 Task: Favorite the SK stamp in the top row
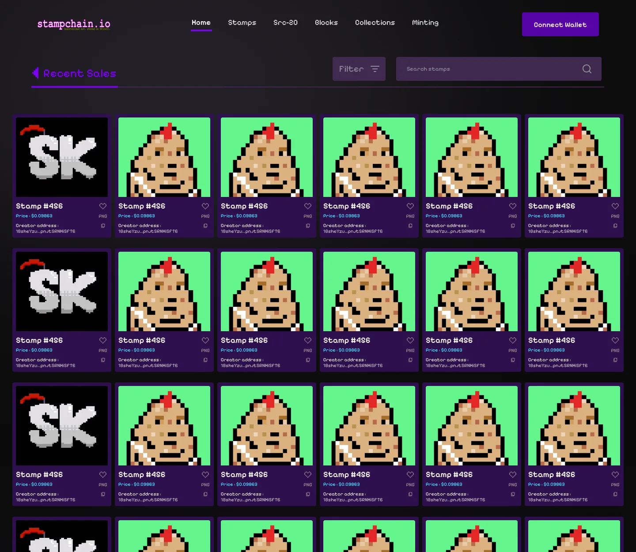click(x=103, y=206)
